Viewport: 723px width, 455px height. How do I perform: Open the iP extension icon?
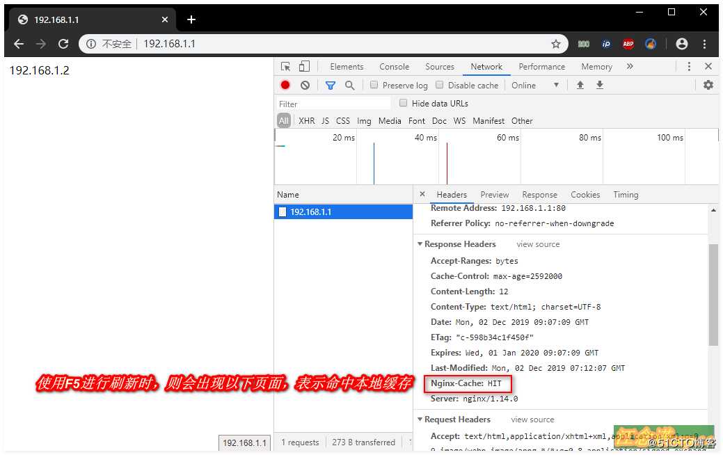[606, 44]
